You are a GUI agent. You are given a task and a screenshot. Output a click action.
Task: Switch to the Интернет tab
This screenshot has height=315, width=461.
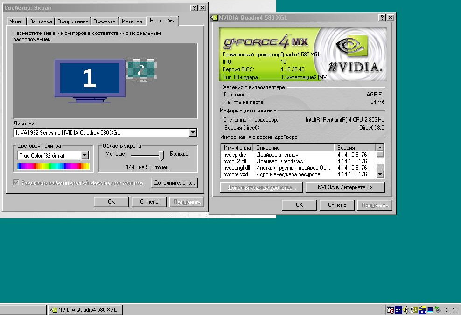[x=133, y=21]
